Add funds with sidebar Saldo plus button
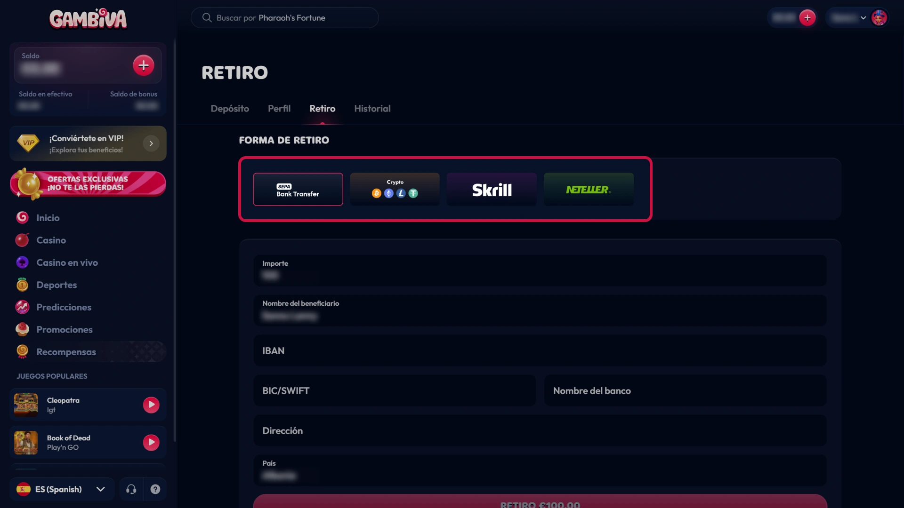The image size is (904, 508). click(144, 65)
